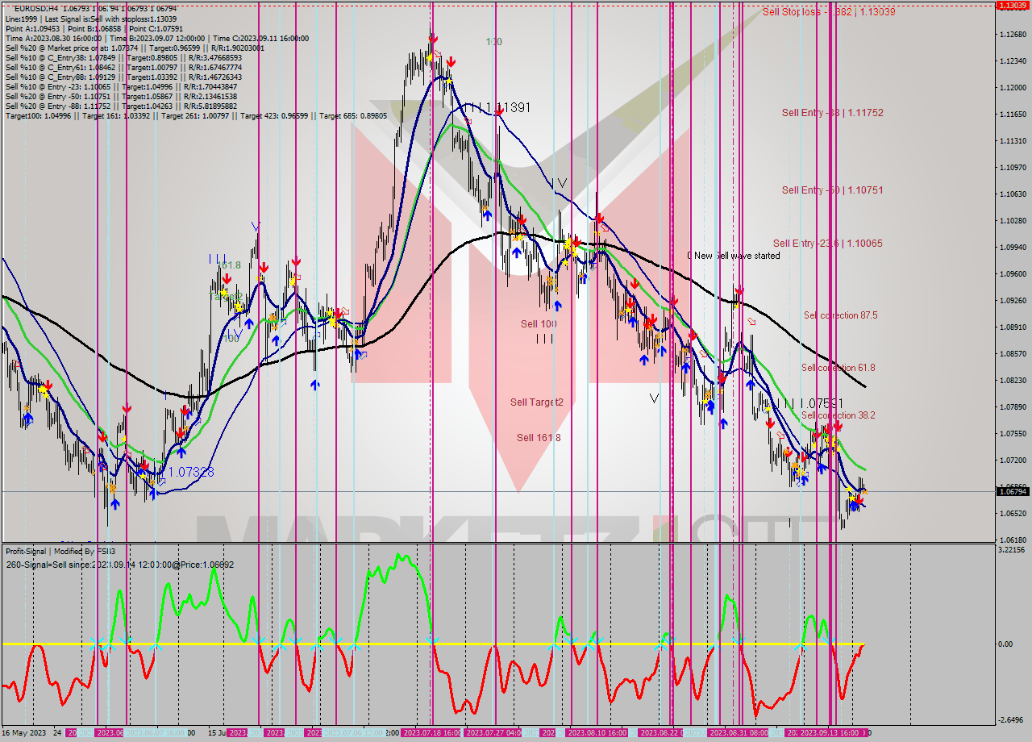Click the hollow pink breakout arrow near the 2023.08.31 candles
Viewport: 1032px width, 742px height.
point(751,321)
